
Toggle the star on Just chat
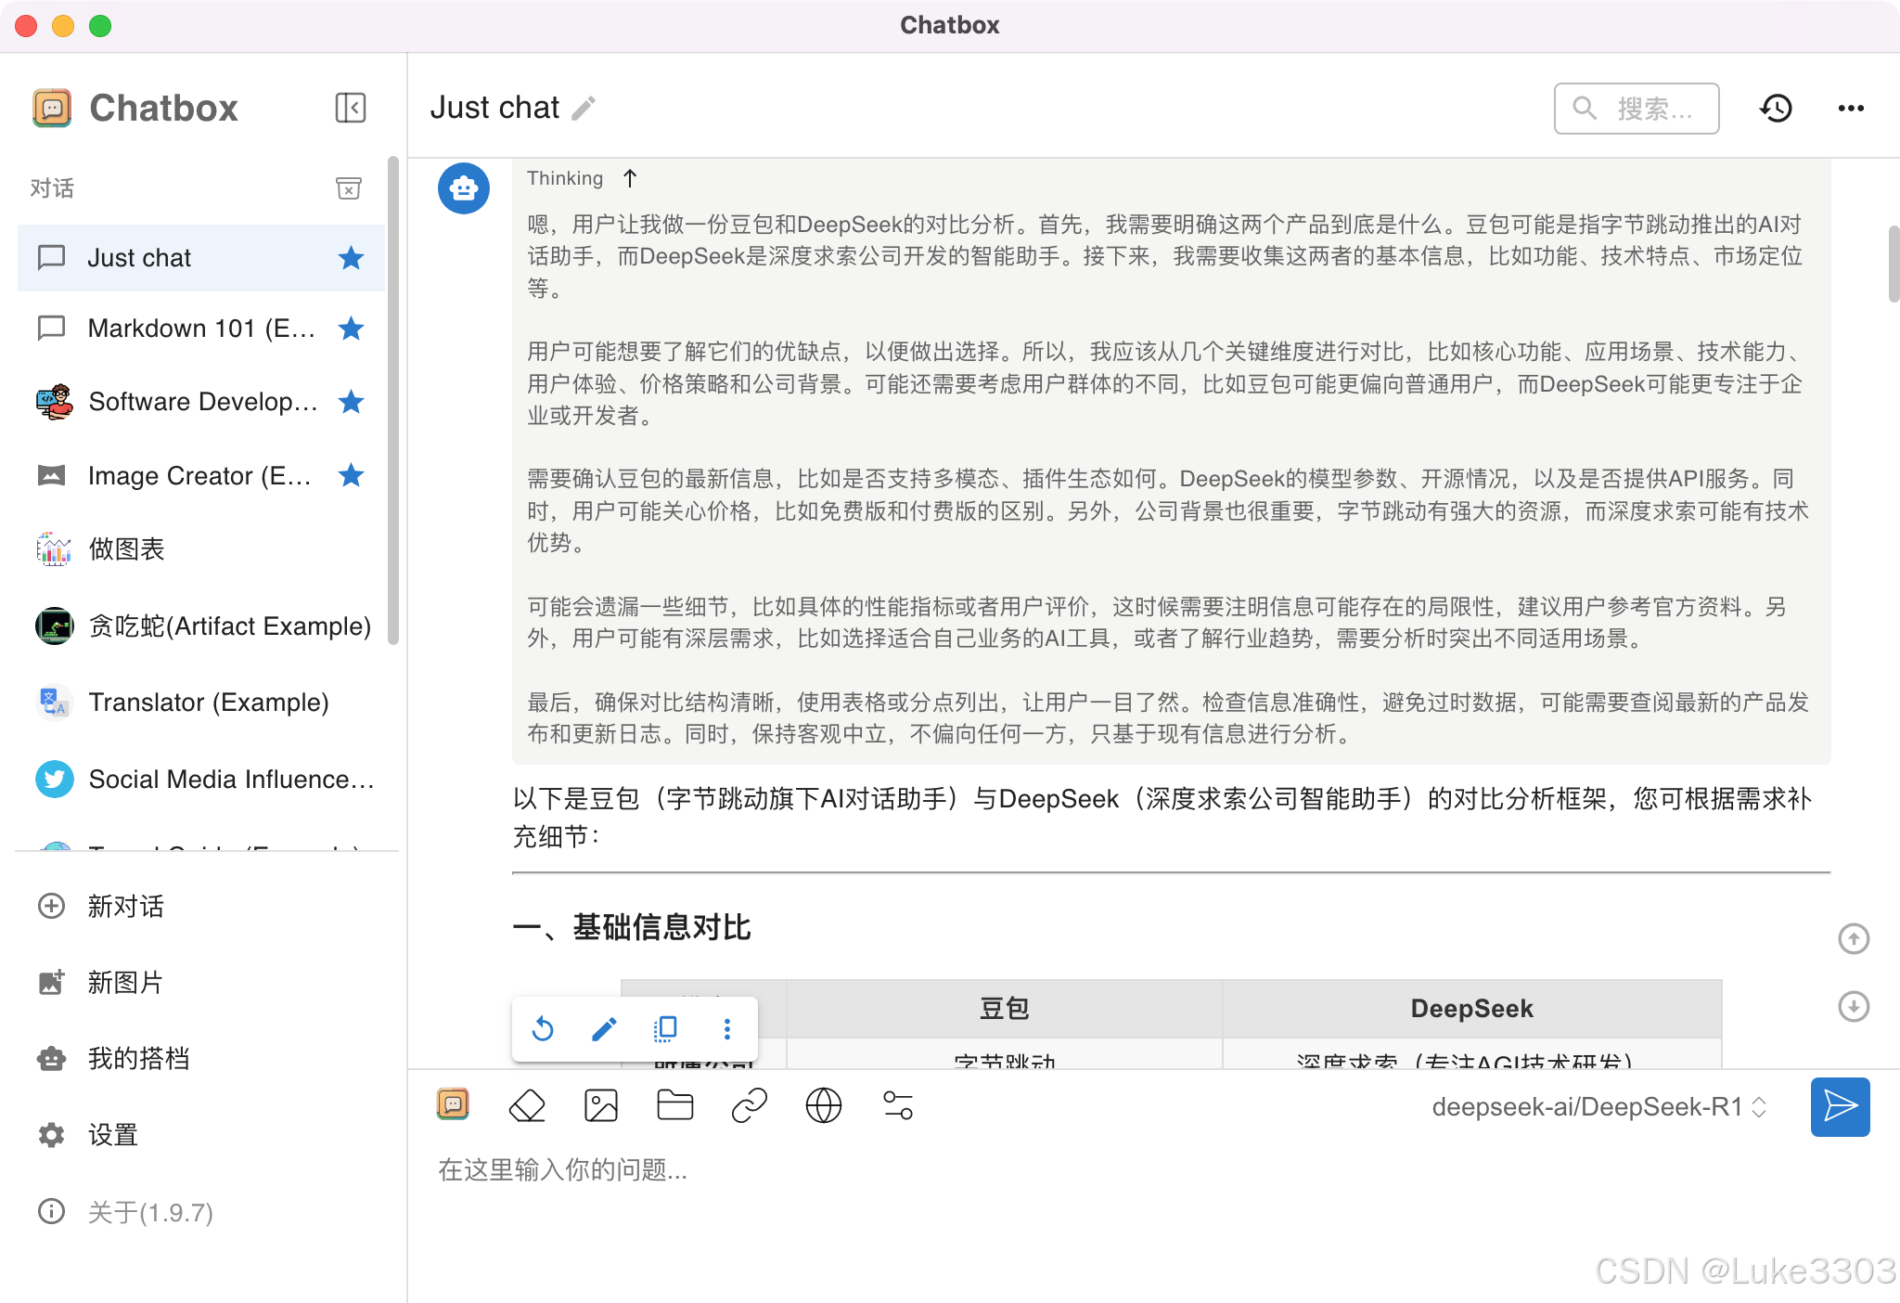tap(351, 257)
